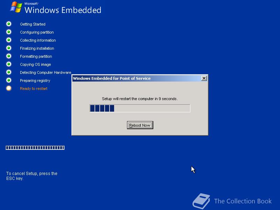The image size is (280, 210).
Task: Click the dialog title bar text
Action: 112,78
